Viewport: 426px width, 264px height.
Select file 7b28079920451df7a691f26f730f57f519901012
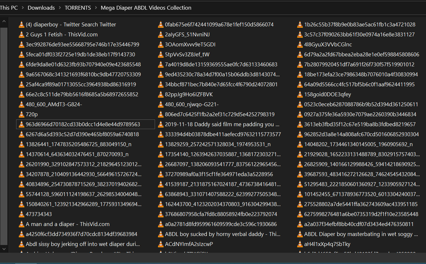coord(359,64)
